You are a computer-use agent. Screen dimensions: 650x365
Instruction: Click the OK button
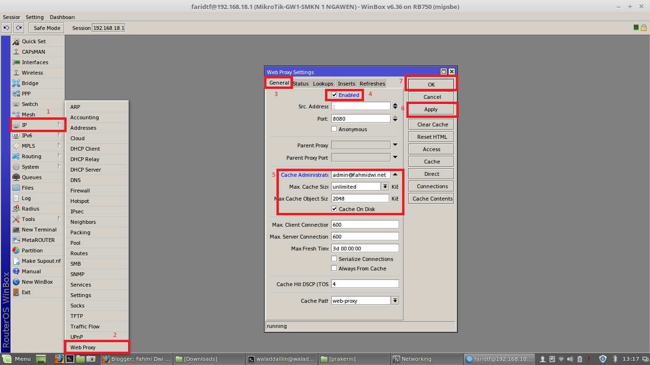[431, 85]
